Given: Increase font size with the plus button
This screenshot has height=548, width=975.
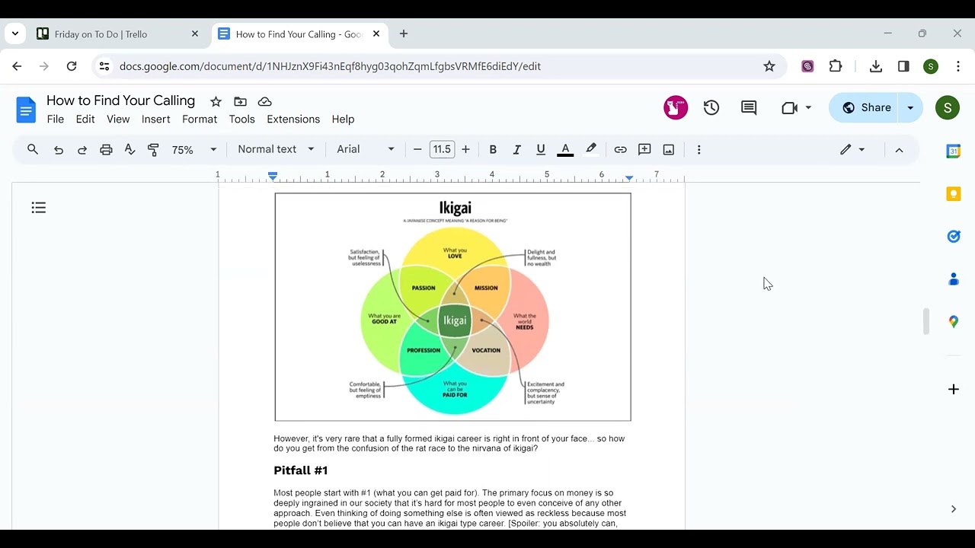Looking at the screenshot, I should 465,149.
